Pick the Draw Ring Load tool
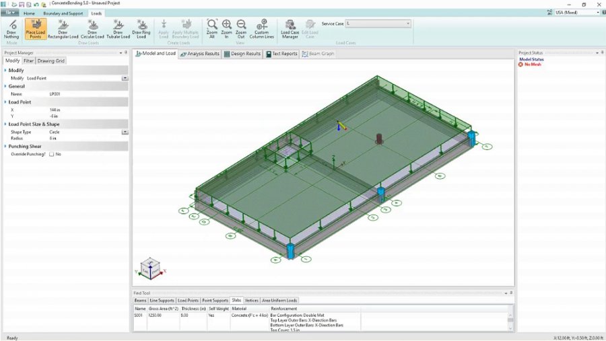 pos(141,29)
